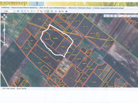This screenshot has height=103, width=138.
Task: Zoom out with the slider minus button
Action: click(x=4, y=45)
